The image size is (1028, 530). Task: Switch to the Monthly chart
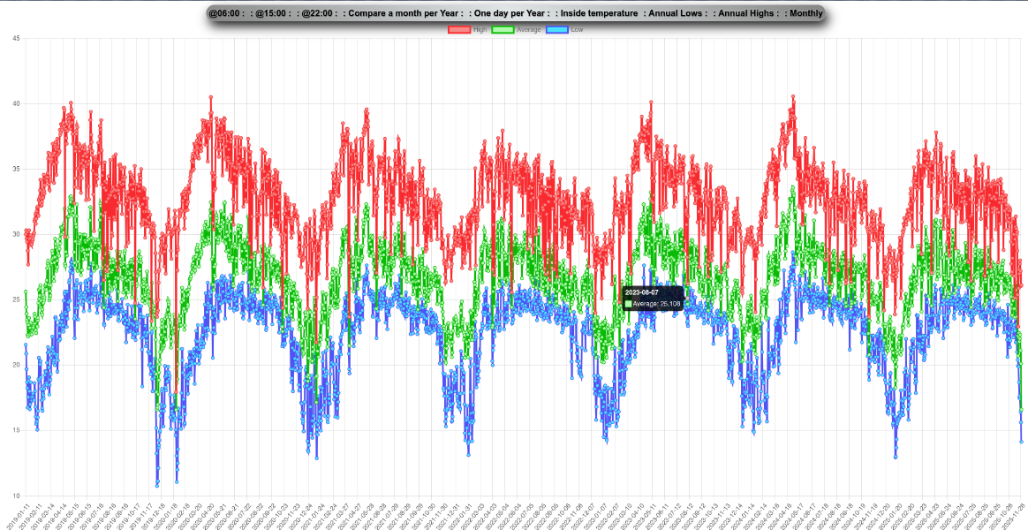805,13
